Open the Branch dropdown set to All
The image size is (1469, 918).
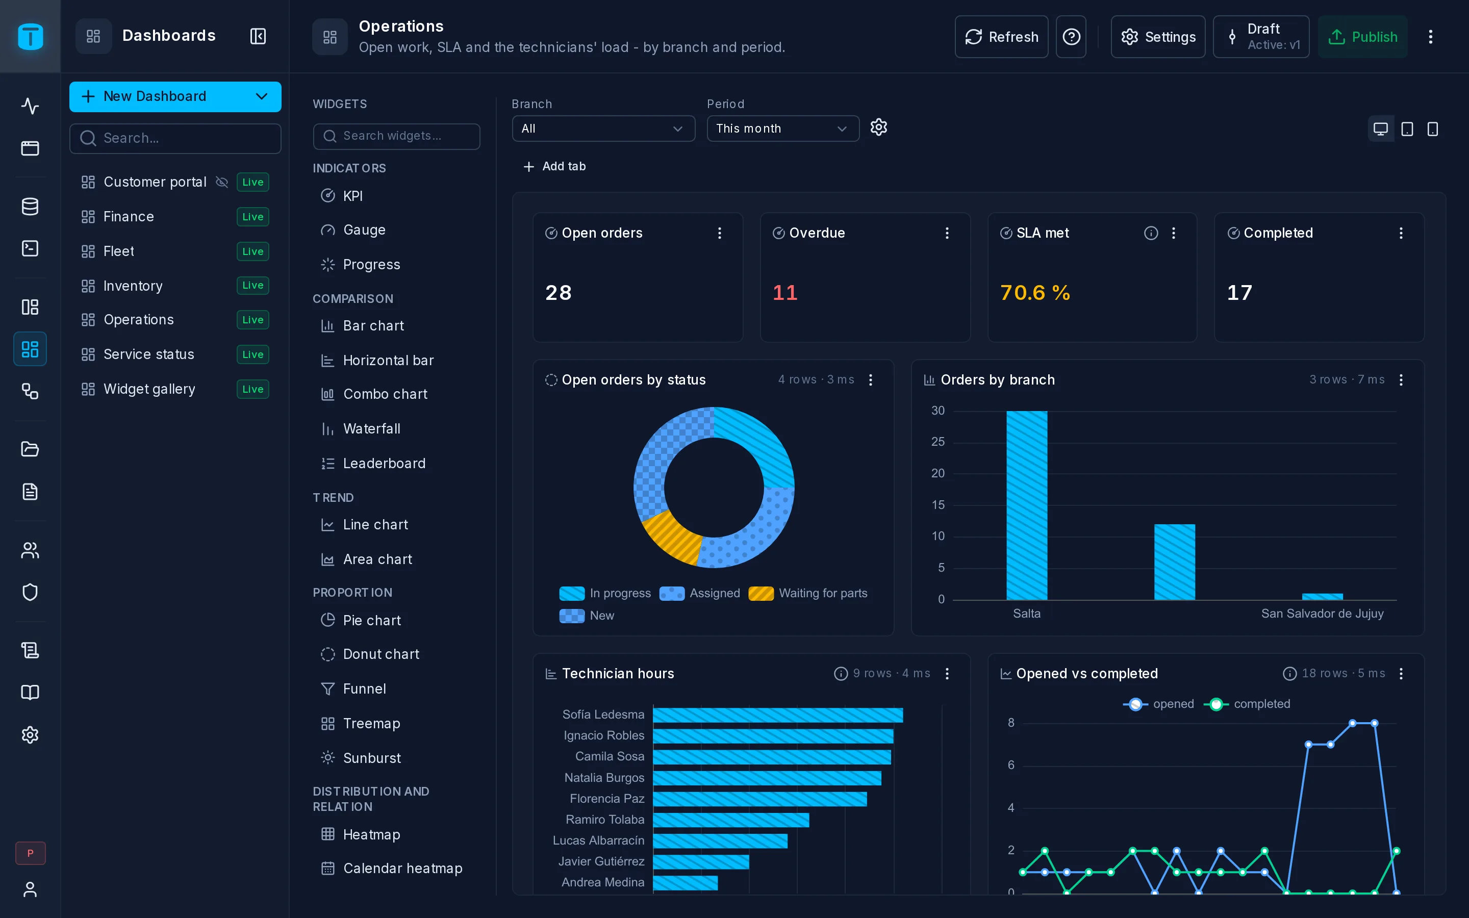(x=603, y=129)
